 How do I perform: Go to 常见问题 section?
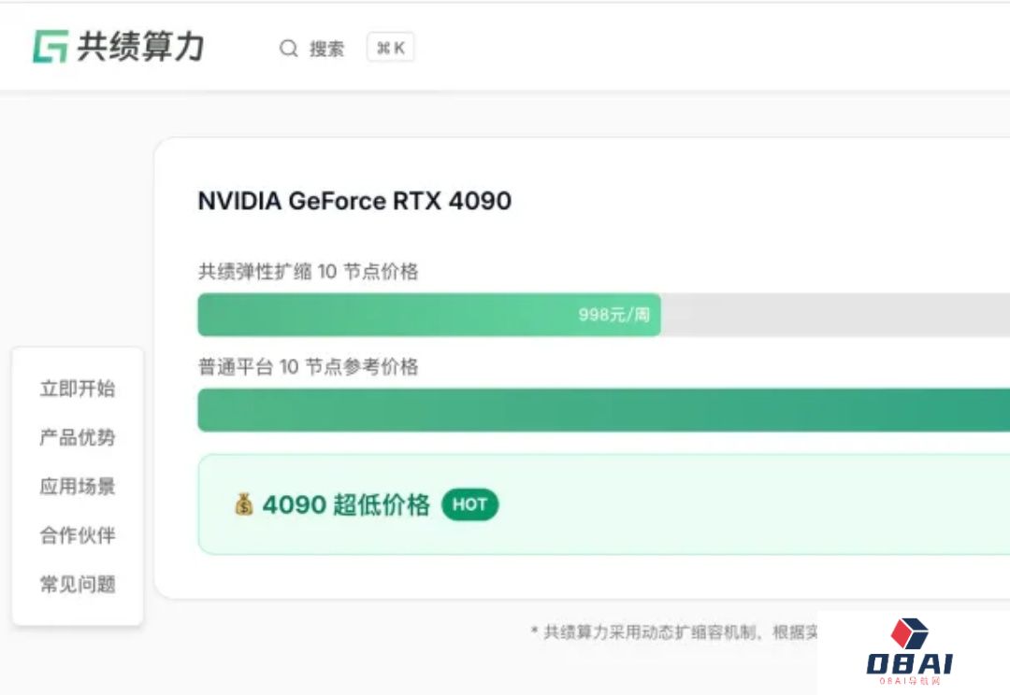tap(78, 585)
